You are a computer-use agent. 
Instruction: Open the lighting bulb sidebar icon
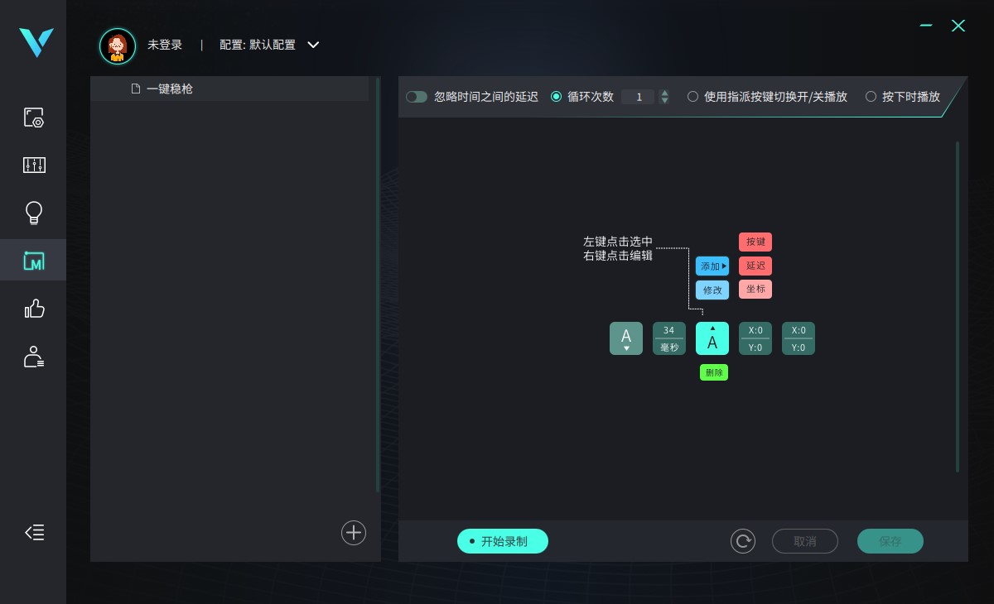34,213
